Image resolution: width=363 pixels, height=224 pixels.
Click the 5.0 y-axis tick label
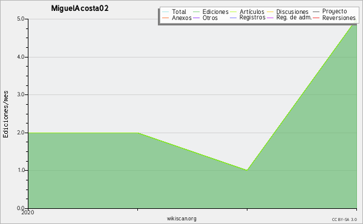coord(21,19)
